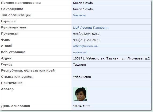Open the Частное organization type link
Viewport: 153px width, 112px height.
coord(79,15)
